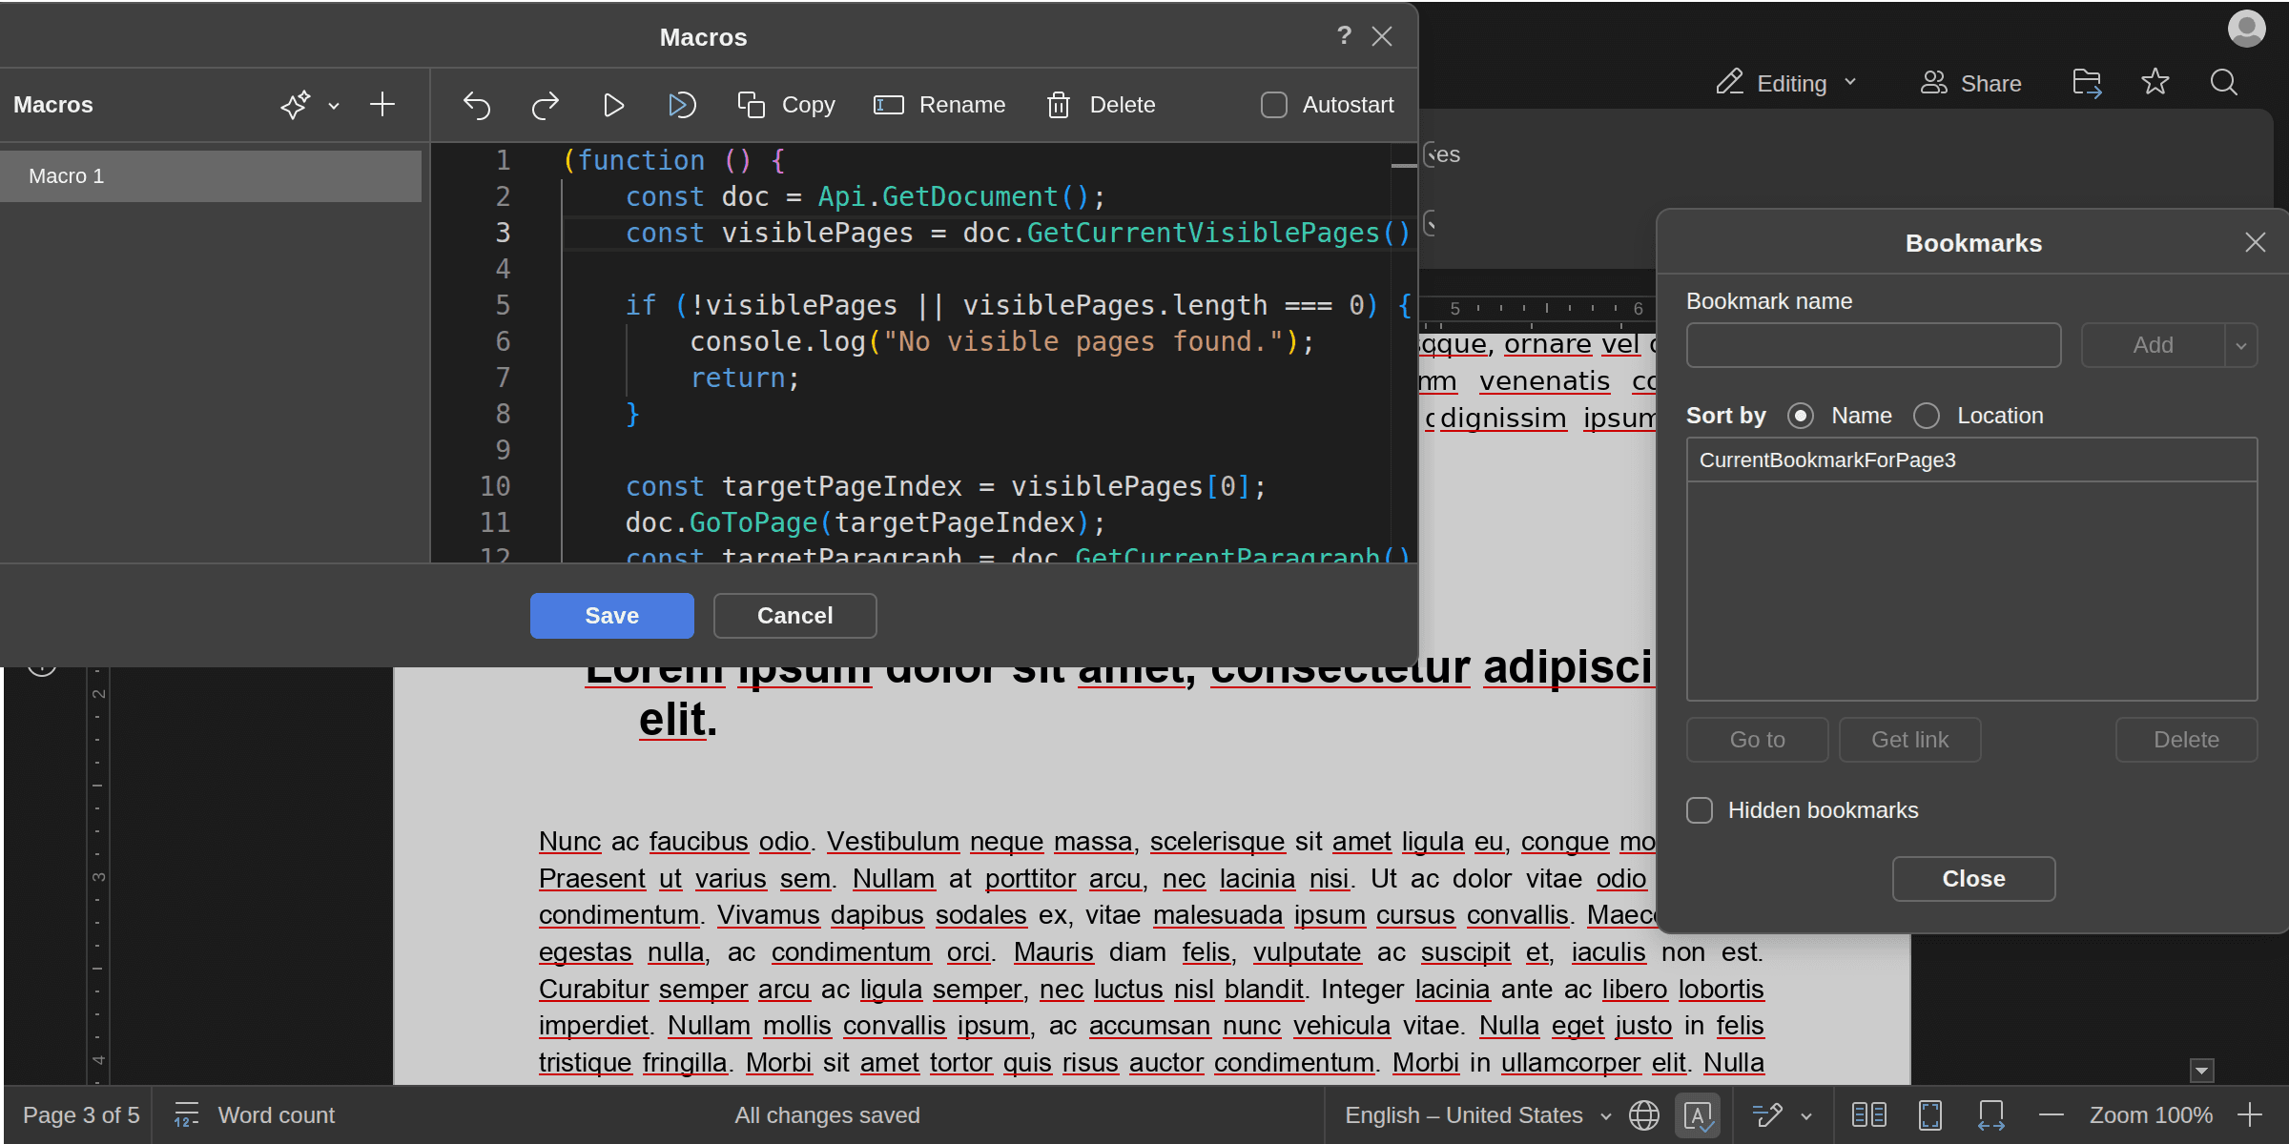The image size is (2289, 1144).
Task: Decrease the zoom level
Action: click(2051, 1114)
